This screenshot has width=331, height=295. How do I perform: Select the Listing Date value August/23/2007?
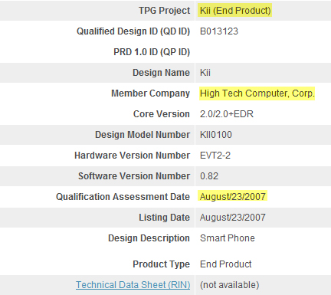233,218
